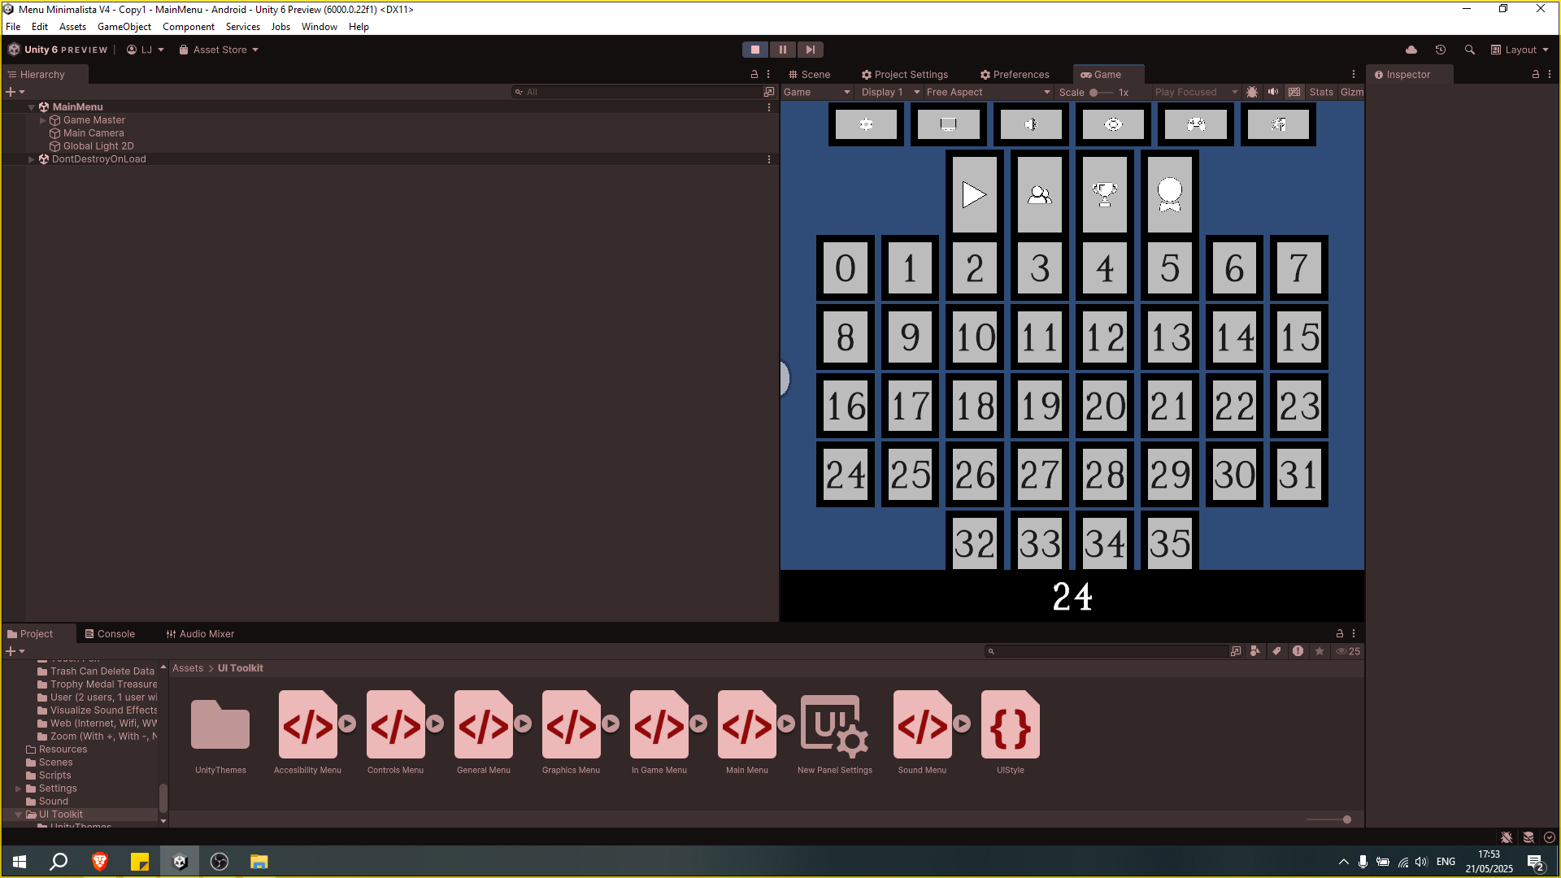Open Unity cloud services icon
Viewport: 1561px width, 878px height.
coord(1411,50)
